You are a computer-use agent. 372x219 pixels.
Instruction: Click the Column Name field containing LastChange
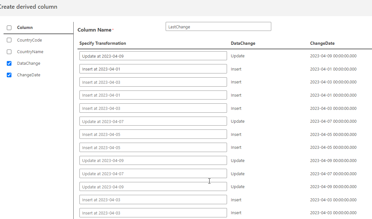click(x=218, y=27)
